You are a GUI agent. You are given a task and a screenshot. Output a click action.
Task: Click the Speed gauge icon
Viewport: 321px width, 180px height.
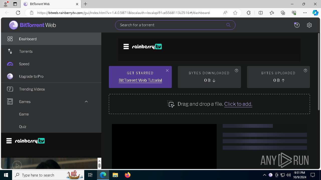pyautogui.click(x=10, y=64)
